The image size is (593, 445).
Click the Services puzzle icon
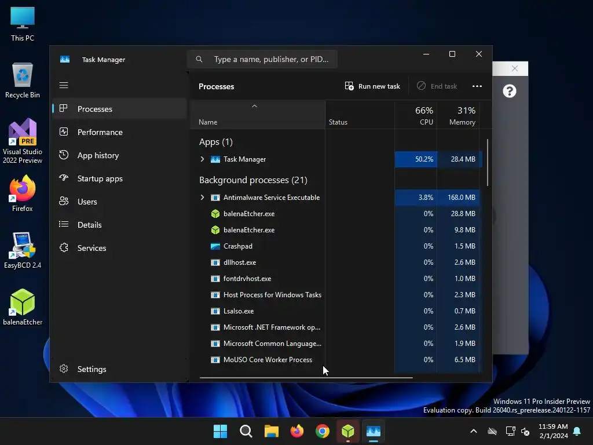coord(64,247)
